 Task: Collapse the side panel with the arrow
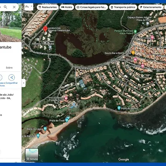click(x=24, y=83)
